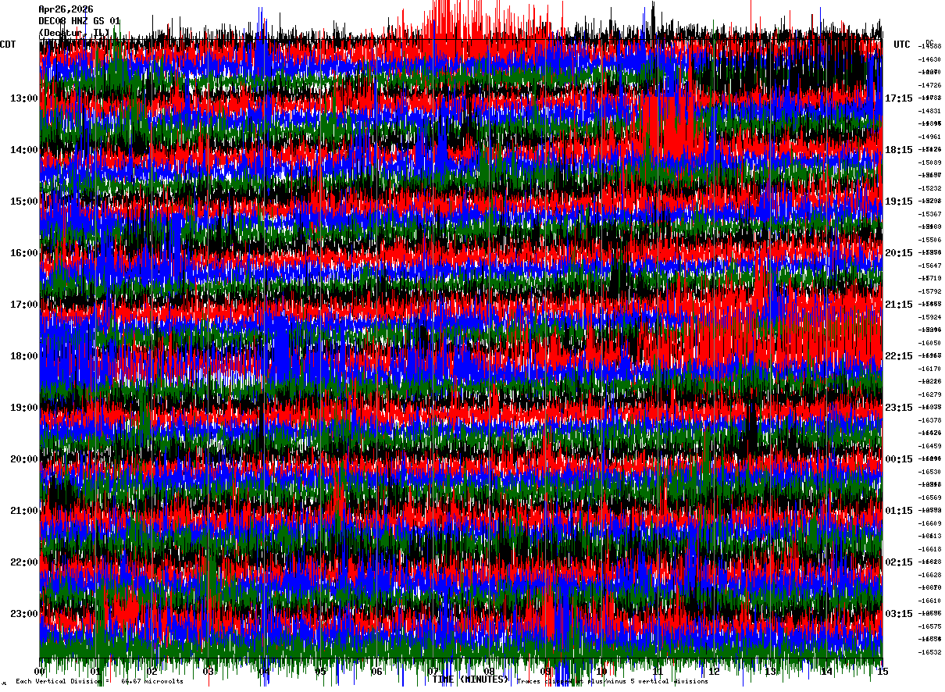Viewport: 945px width, 692px height.
Task: Click the DC offset value -15232
Action: click(x=929, y=188)
